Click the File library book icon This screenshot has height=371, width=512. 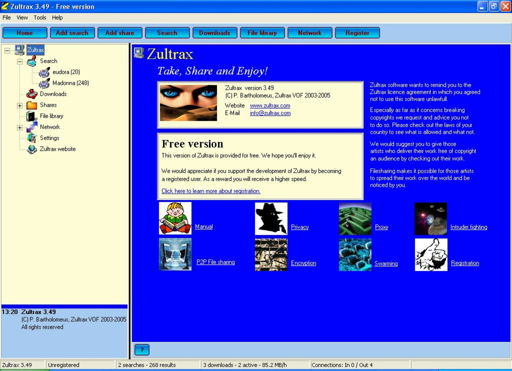point(32,116)
